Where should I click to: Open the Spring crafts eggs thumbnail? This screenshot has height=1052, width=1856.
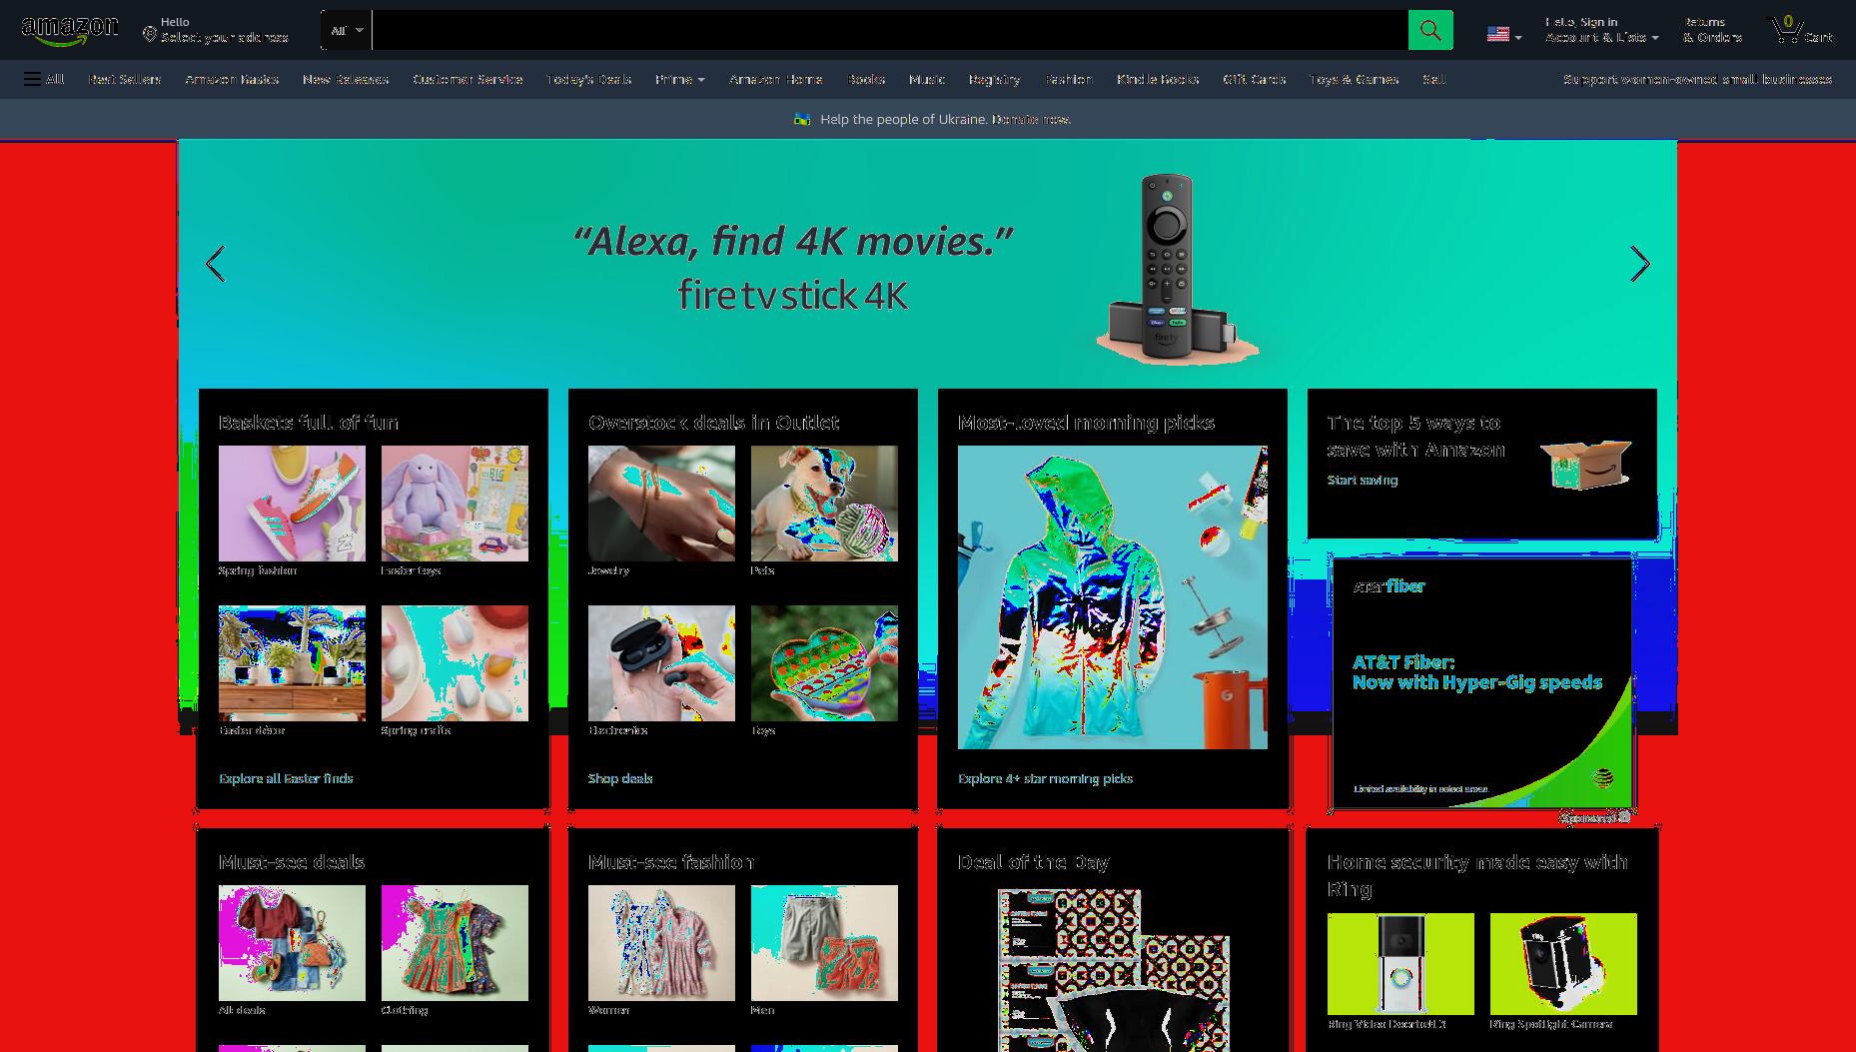(455, 663)
